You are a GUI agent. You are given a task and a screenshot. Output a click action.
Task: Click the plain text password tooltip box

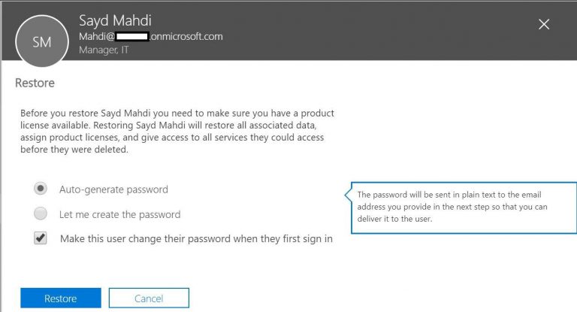(459, 206)
